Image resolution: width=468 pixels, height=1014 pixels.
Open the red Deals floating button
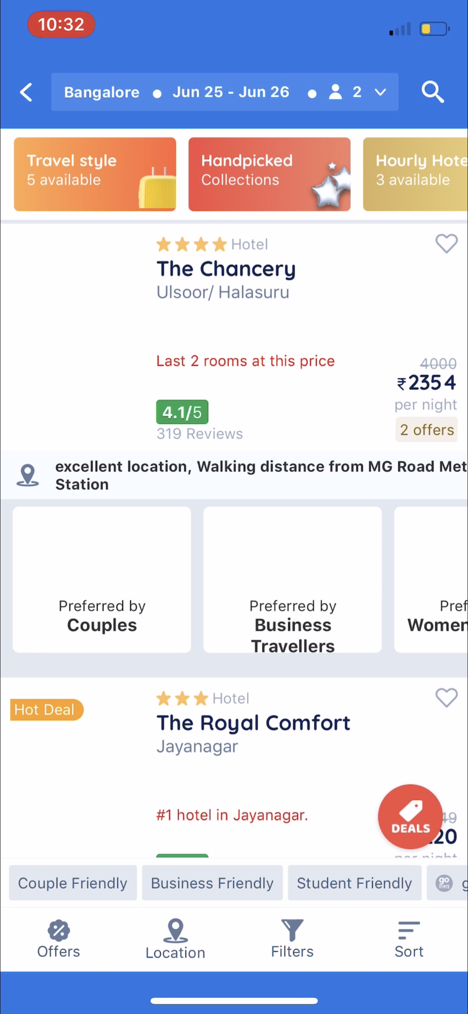(410, 817)
